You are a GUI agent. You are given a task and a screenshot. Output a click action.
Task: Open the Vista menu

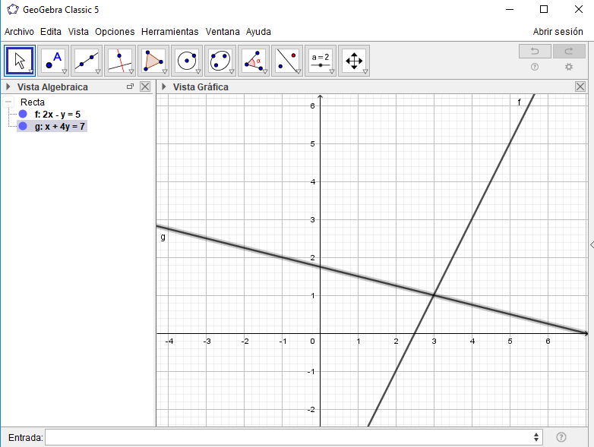coord(78,32)
